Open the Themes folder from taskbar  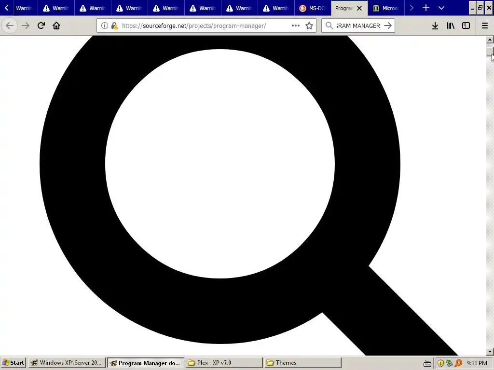tap(302, 363)
